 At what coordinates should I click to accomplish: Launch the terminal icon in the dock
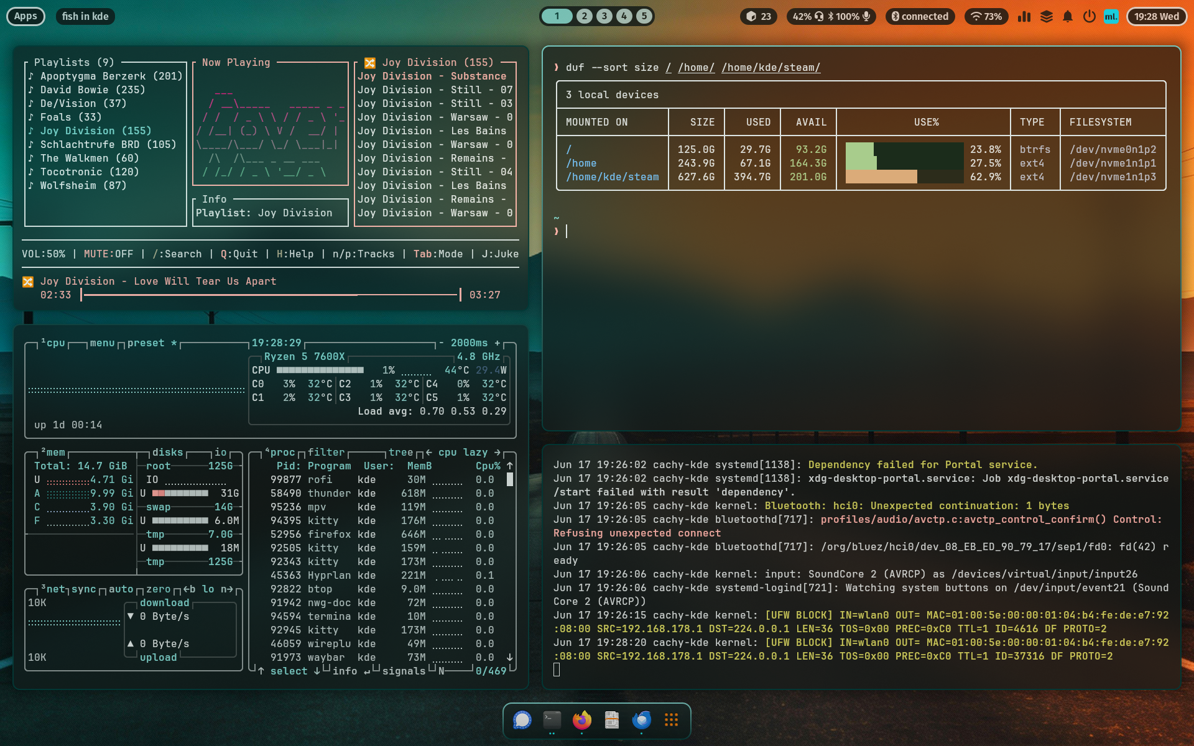tap(552, 720)
